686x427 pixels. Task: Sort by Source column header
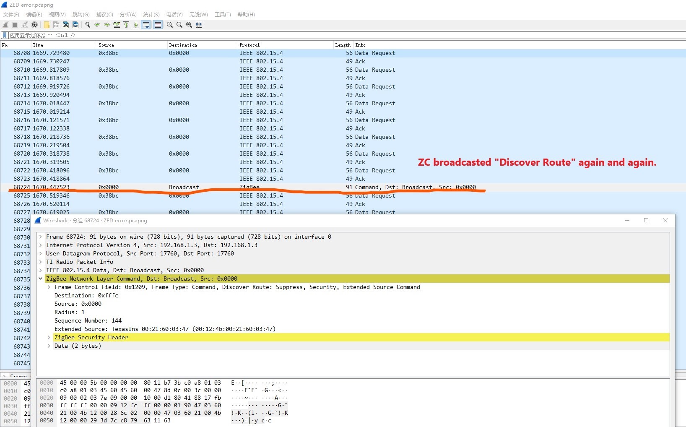[132, 45]
